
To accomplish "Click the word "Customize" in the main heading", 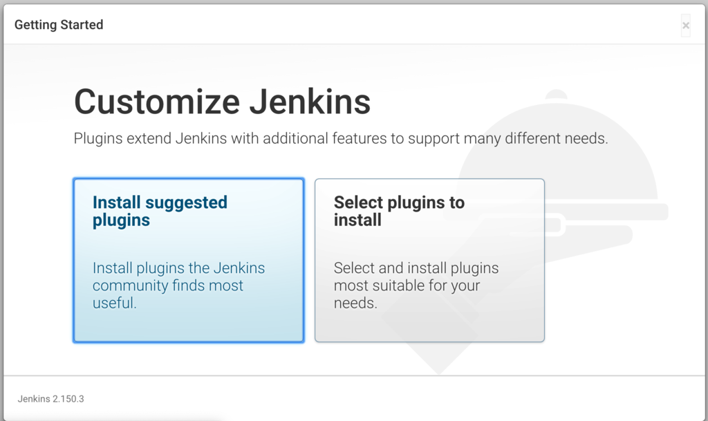I will (x=157, y=102).
